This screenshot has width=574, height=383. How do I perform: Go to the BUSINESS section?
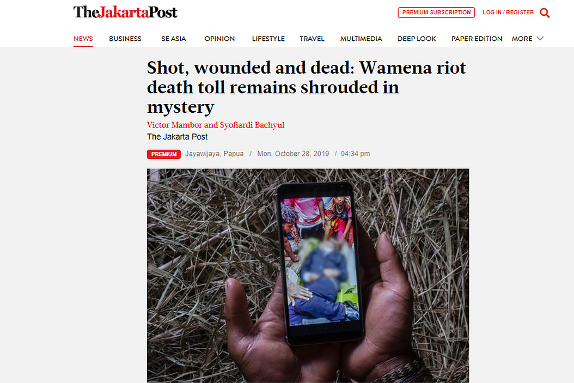[x=125, y=39]
